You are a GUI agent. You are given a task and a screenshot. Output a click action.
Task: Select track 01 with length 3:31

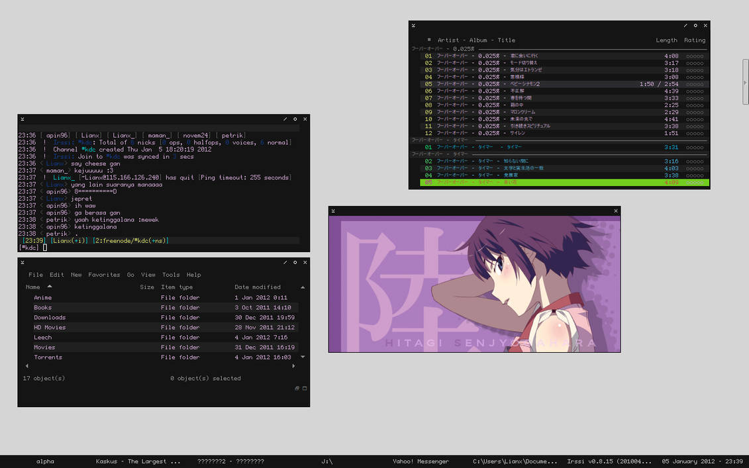[565, 147]
